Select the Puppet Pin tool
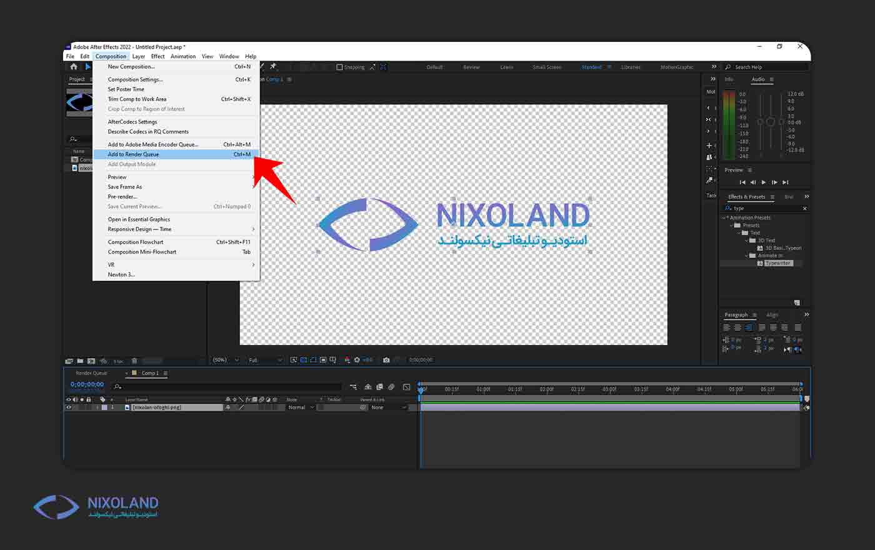 point(273,66)
